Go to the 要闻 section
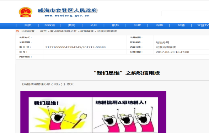 coord(72,25)
